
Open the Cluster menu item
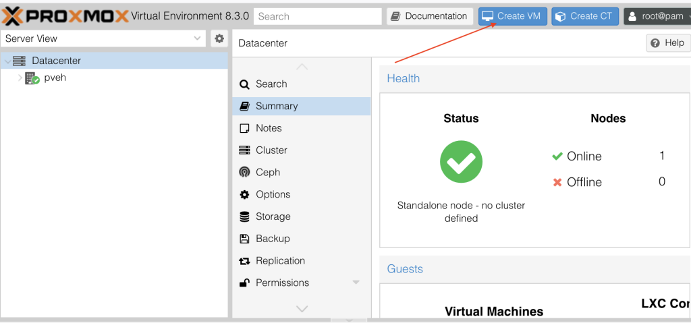coord(271,150)
